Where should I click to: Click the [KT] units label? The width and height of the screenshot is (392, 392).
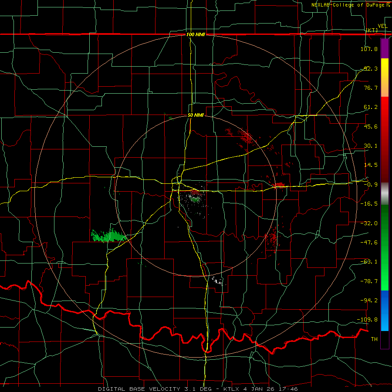coord(372,30)
